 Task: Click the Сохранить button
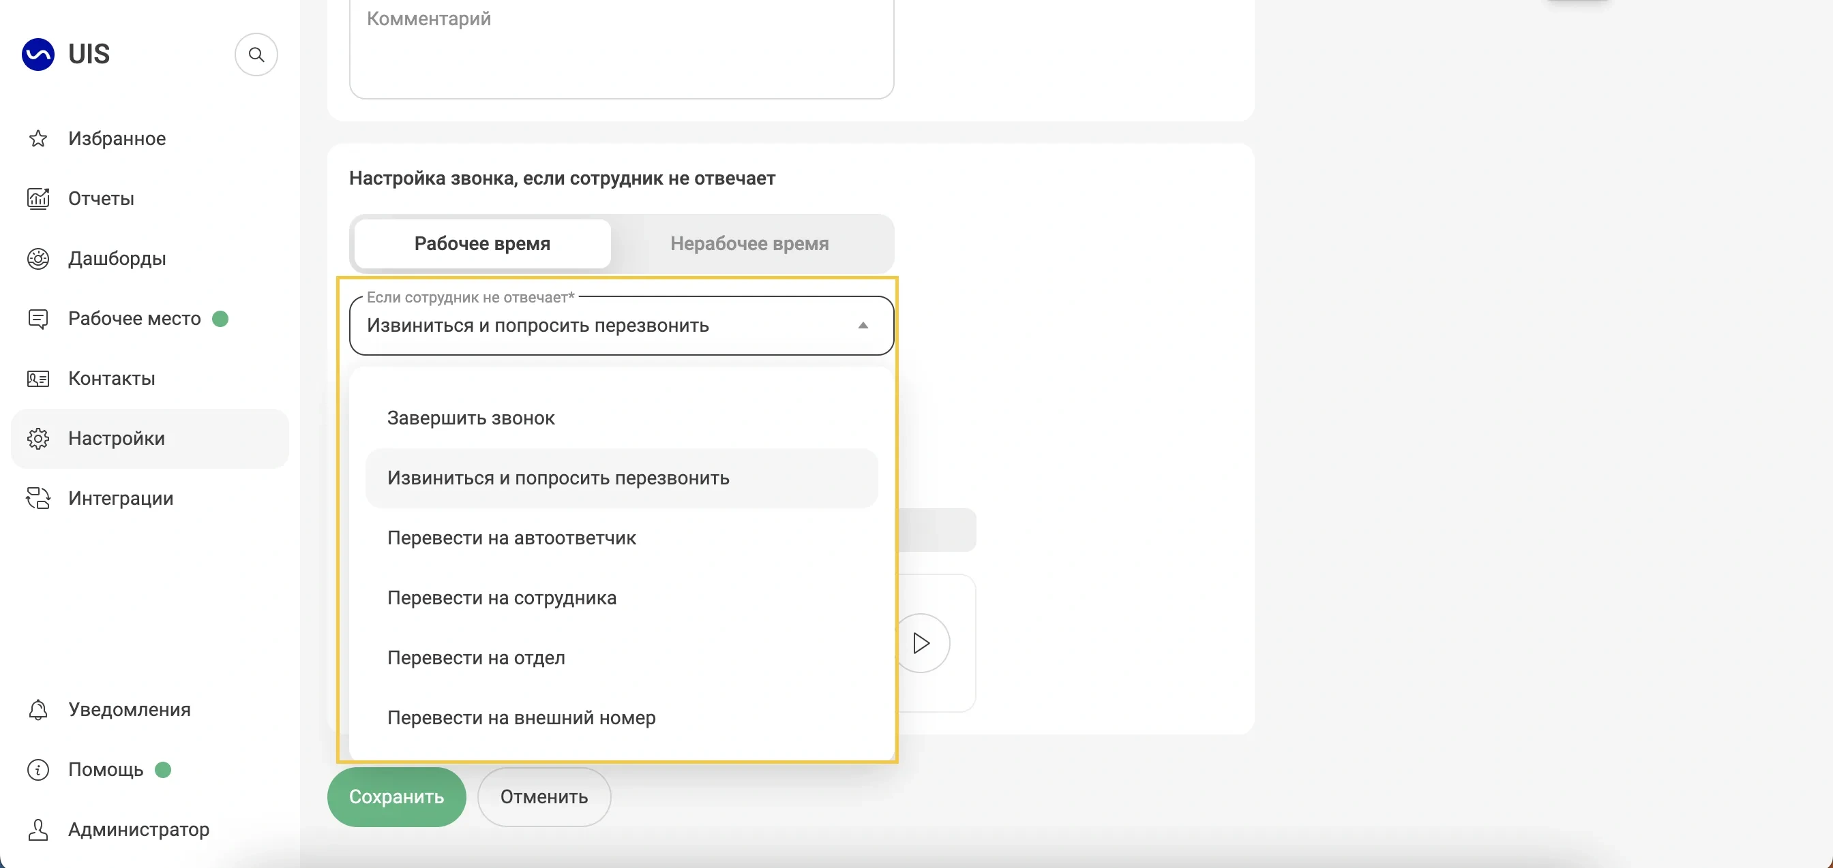(396, 796)
